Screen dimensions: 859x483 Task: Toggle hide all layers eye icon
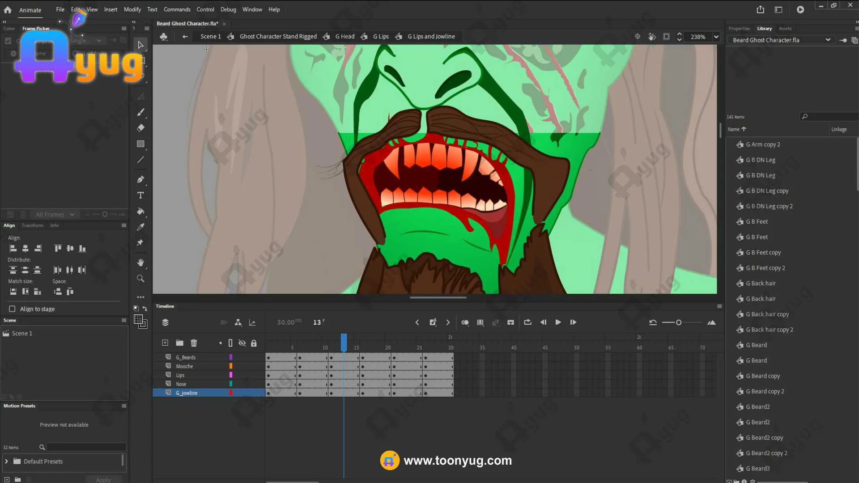point(242,343)
